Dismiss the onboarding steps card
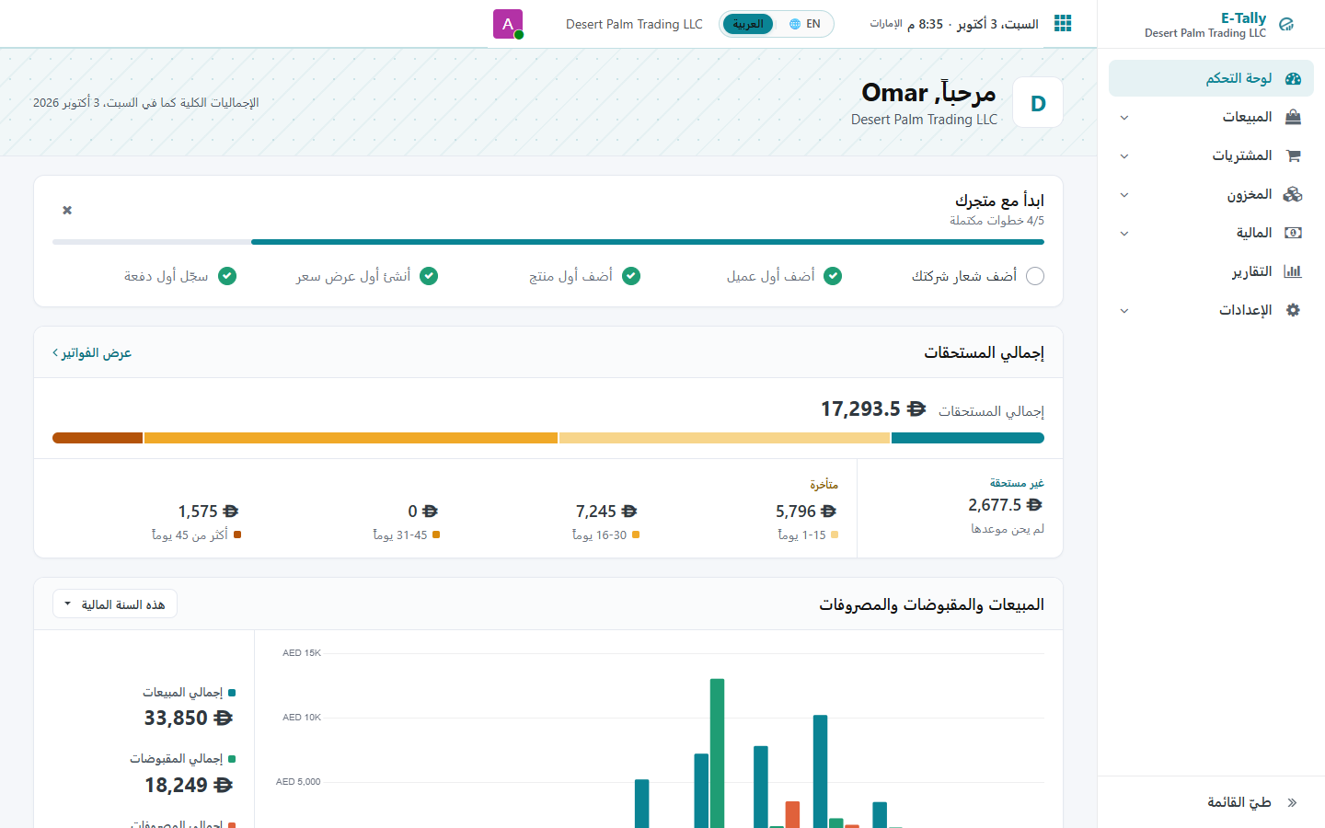The height and width of the screenshot is (828, 1325). (x=67, y=211)
